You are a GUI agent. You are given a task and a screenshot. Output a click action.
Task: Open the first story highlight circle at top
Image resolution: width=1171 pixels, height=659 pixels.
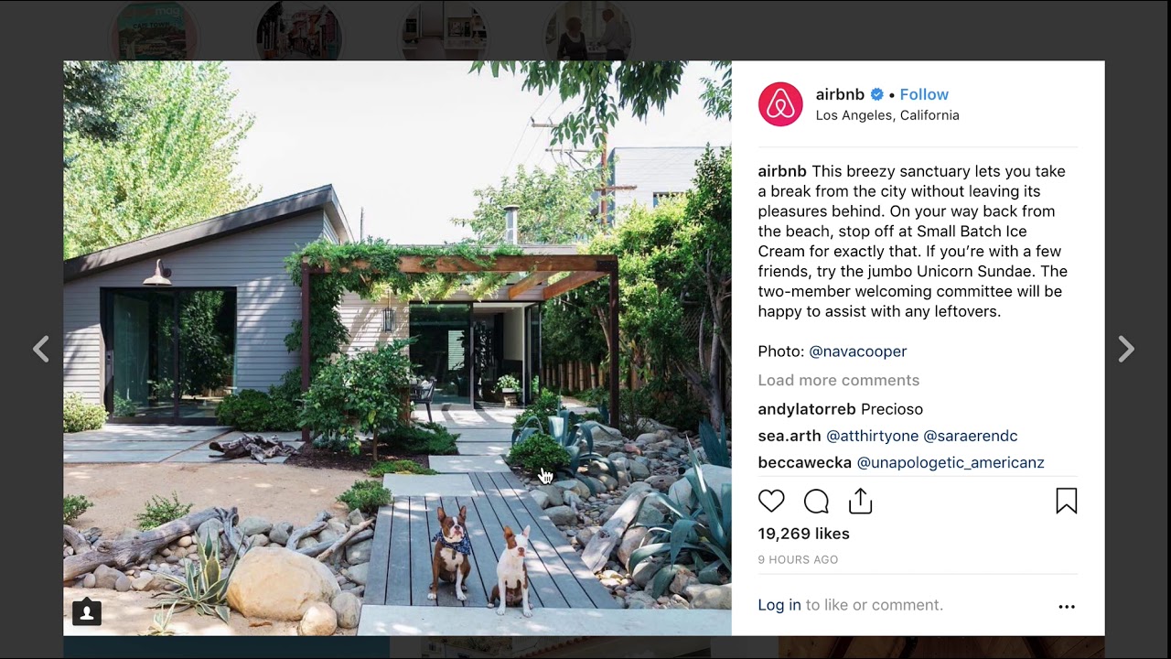coord(155,30)
